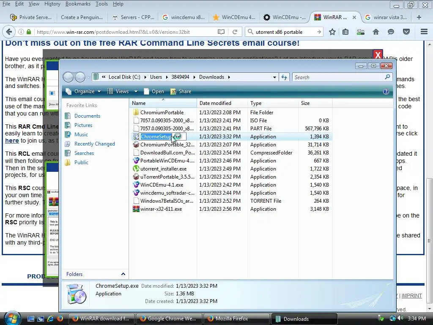Click Share button in Explorer toolbar
The image size is (433, 325).
tap(181, 91)
